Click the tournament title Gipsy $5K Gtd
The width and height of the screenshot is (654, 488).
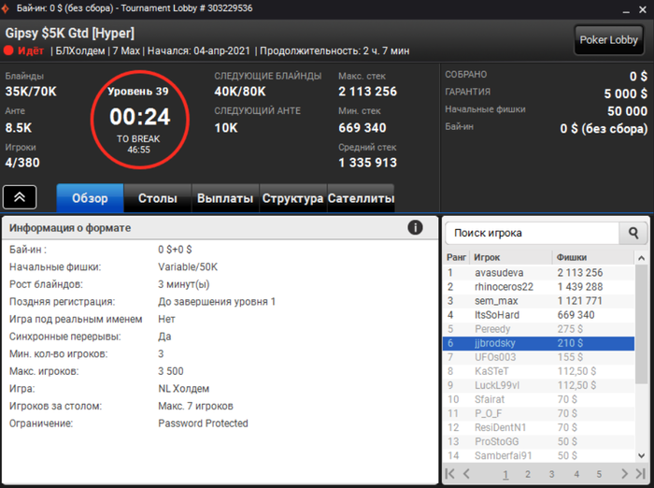pyautogui.click(x=70, y=33)
